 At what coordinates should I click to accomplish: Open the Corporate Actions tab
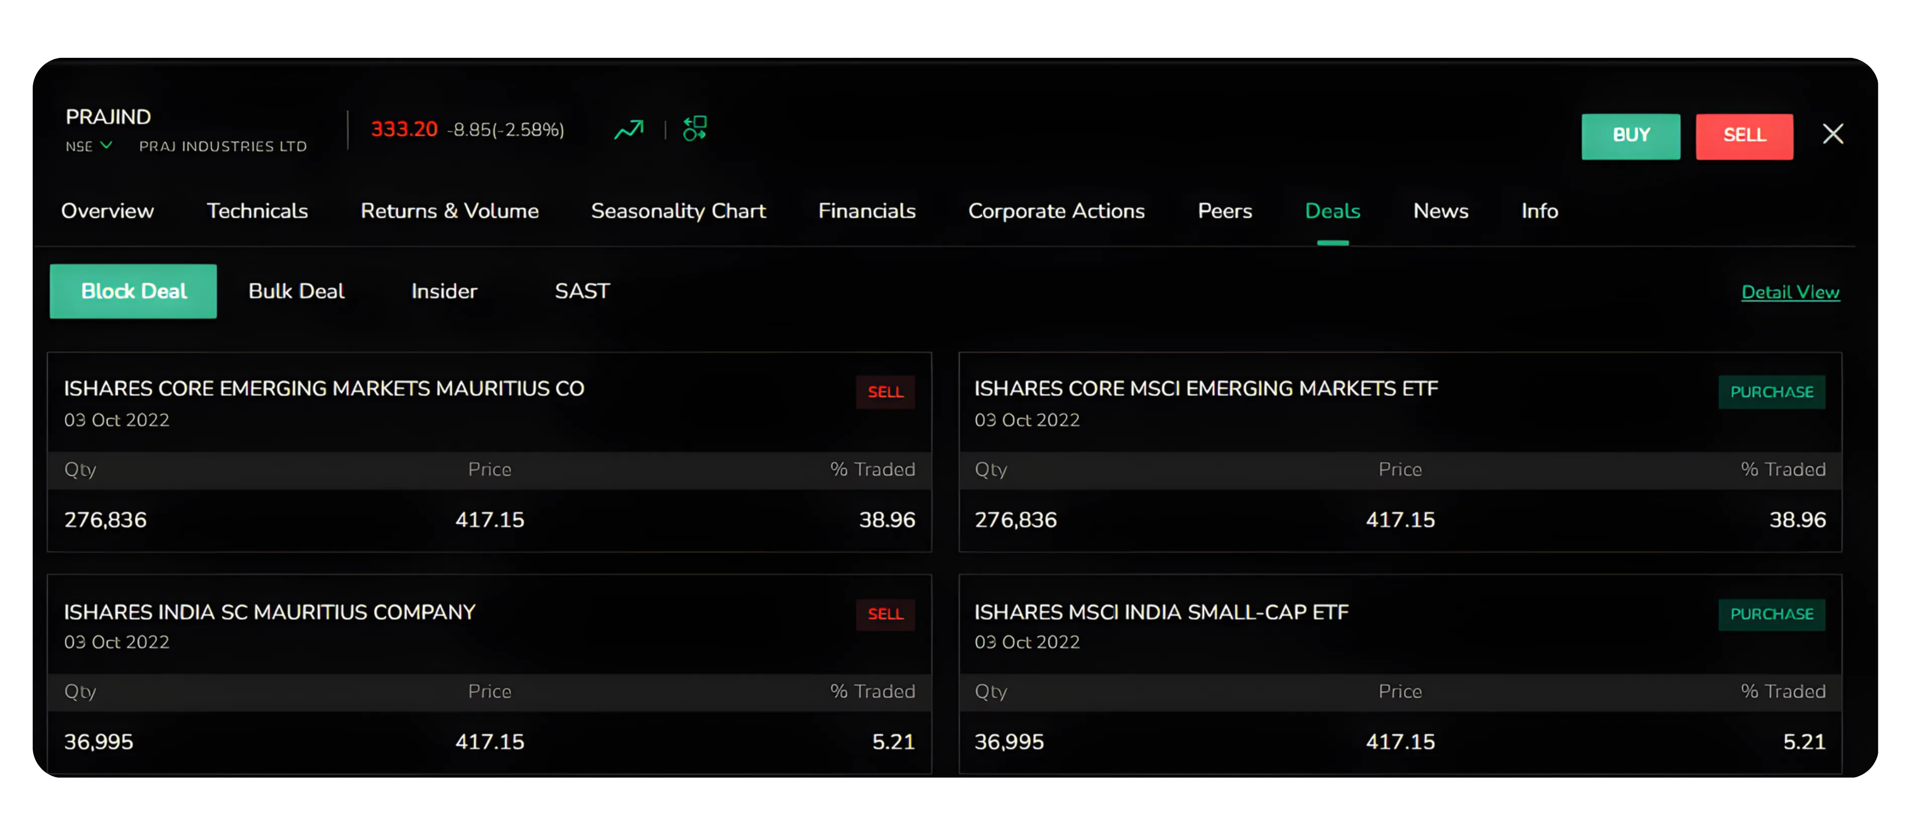pos(1056,211)
